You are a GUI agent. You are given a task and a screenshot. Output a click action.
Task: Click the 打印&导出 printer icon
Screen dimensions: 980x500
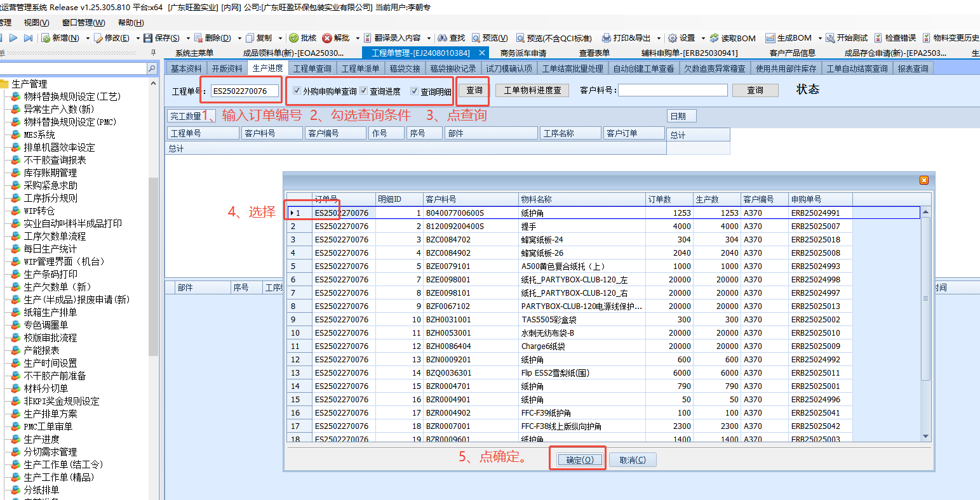click(607, 38)
